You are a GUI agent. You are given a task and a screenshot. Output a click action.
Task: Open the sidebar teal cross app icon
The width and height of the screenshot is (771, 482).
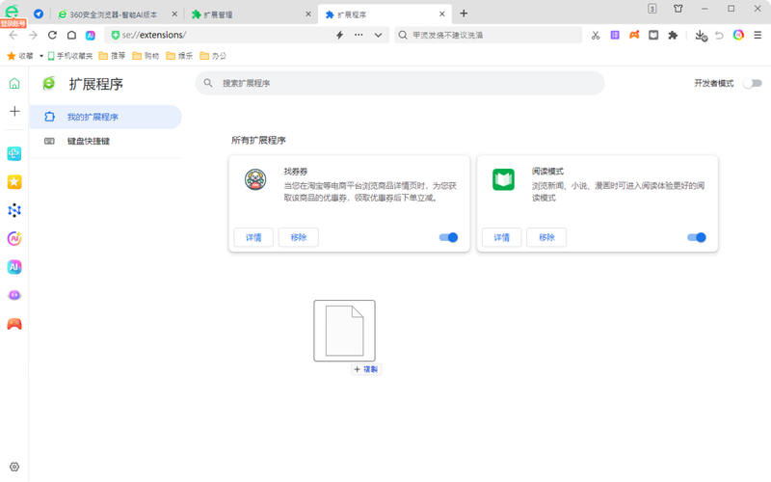(x=14, y=153)
